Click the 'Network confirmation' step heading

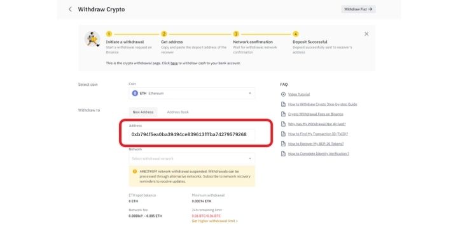(x=253, y=42)
